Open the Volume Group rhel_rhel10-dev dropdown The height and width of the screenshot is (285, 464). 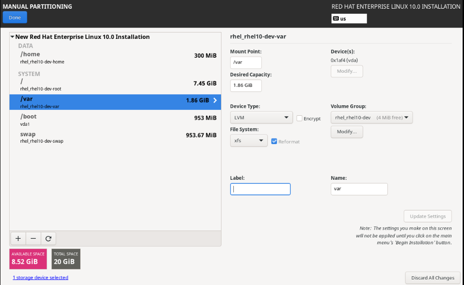point(371,118)
